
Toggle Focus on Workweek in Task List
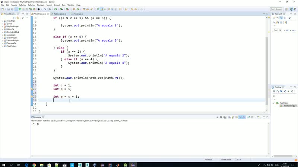[x=290, y=18]
